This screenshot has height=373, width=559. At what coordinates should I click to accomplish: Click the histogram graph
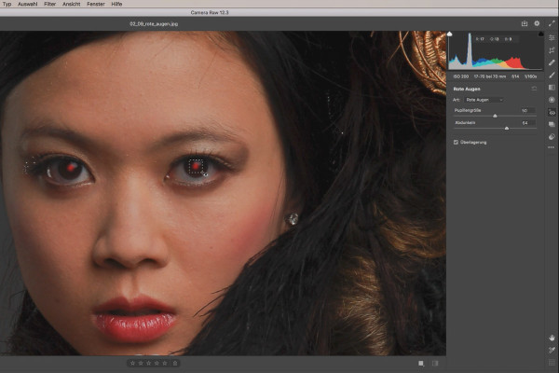tap(496, 52)
